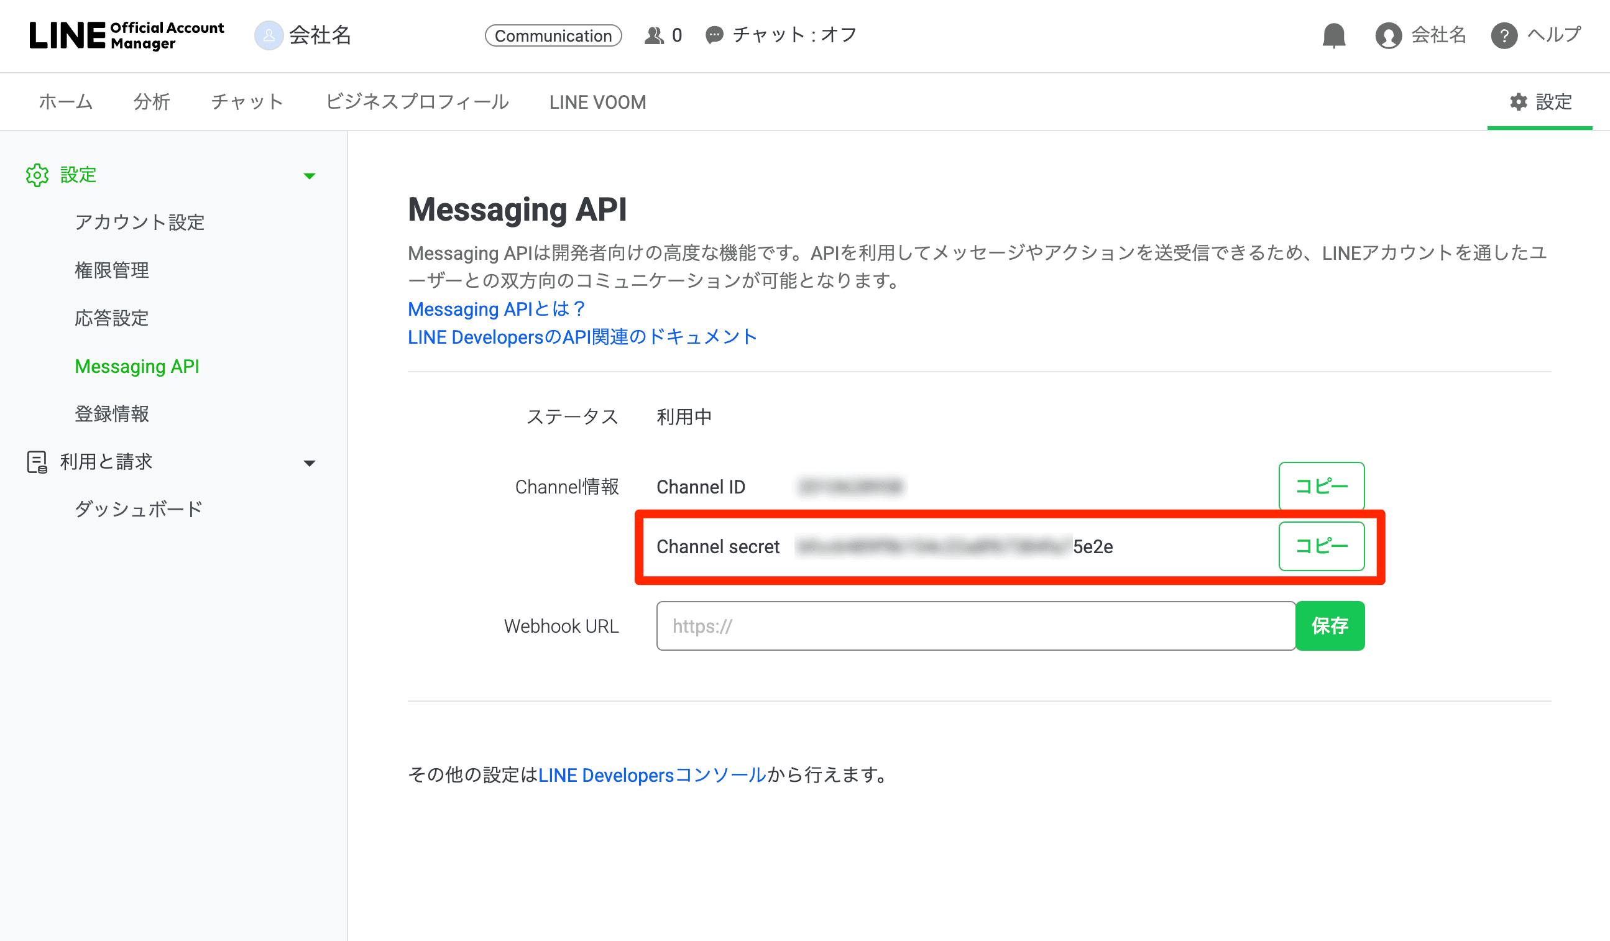
Task: Open 権限管理 in sidebar
Action: click(112, 270)
